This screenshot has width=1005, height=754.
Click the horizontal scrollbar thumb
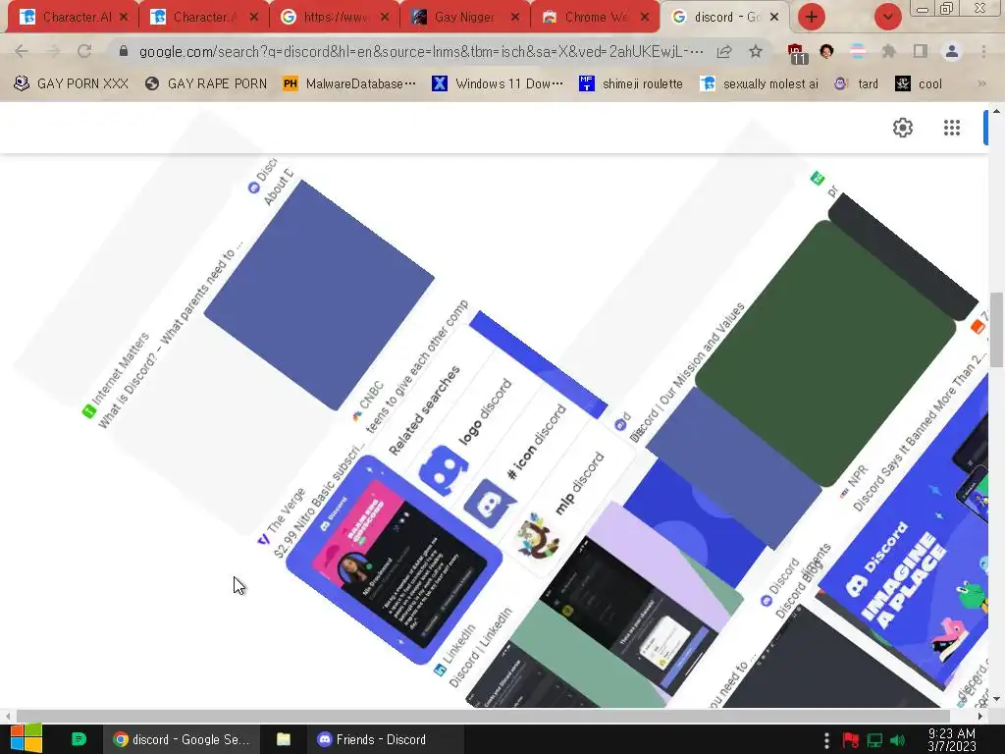[483, 716]
